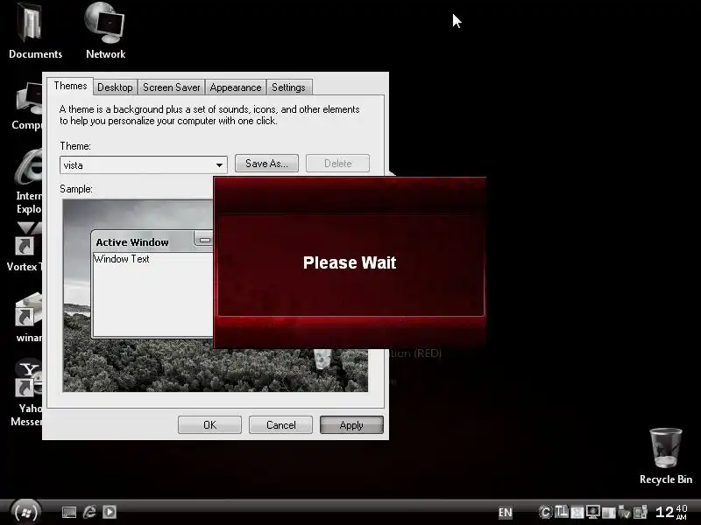Click the TL tray icon
This screenshot has height=525, width=701.
(x=561, y=512)
